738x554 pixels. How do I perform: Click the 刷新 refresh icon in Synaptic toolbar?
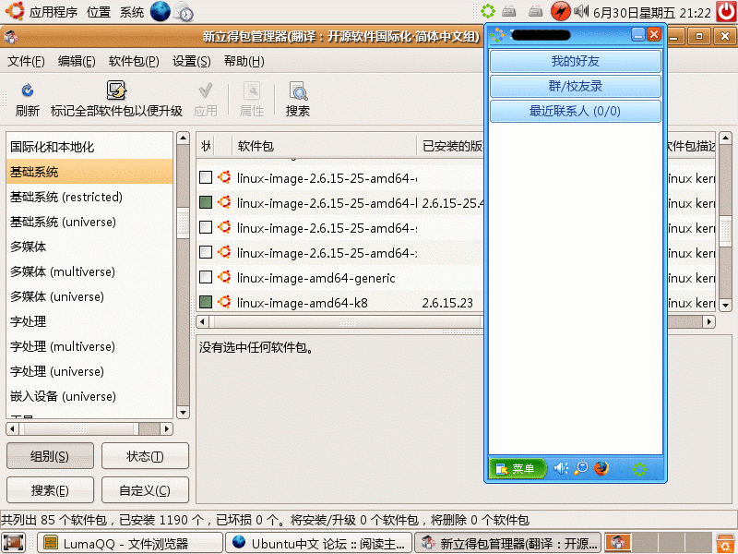click(x=28, y=90)
